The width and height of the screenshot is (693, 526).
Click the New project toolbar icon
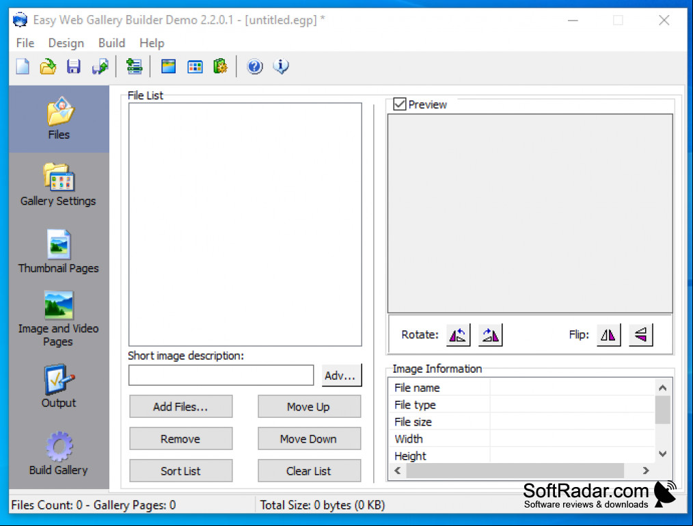[x=23, y=67]
